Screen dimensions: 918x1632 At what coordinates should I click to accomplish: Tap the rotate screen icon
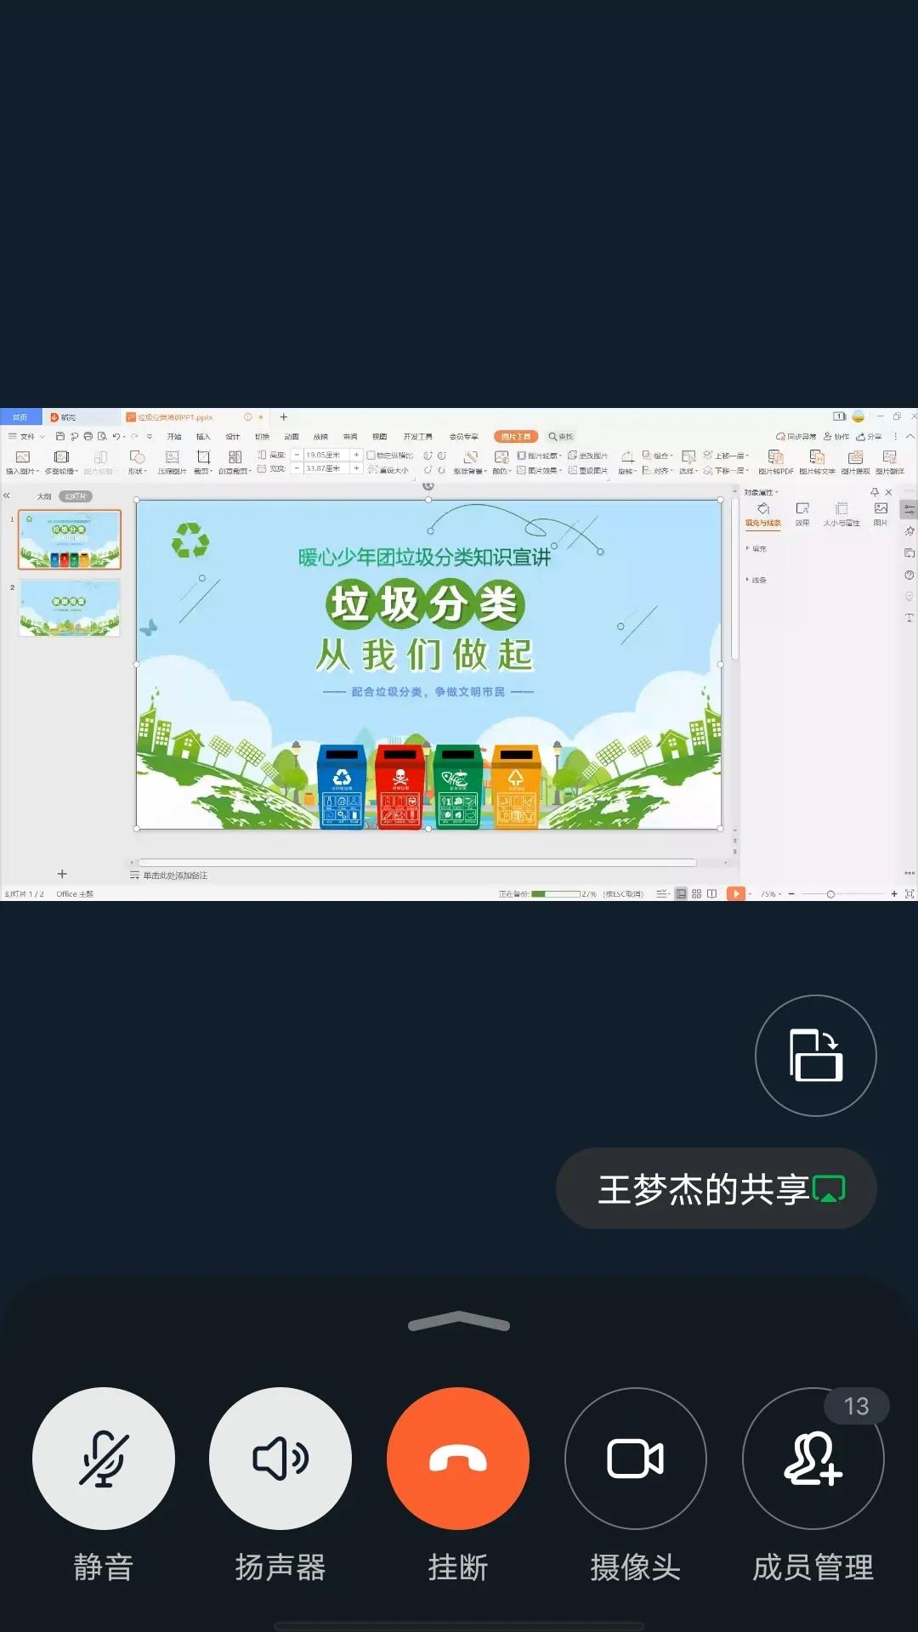(815, 1055)
